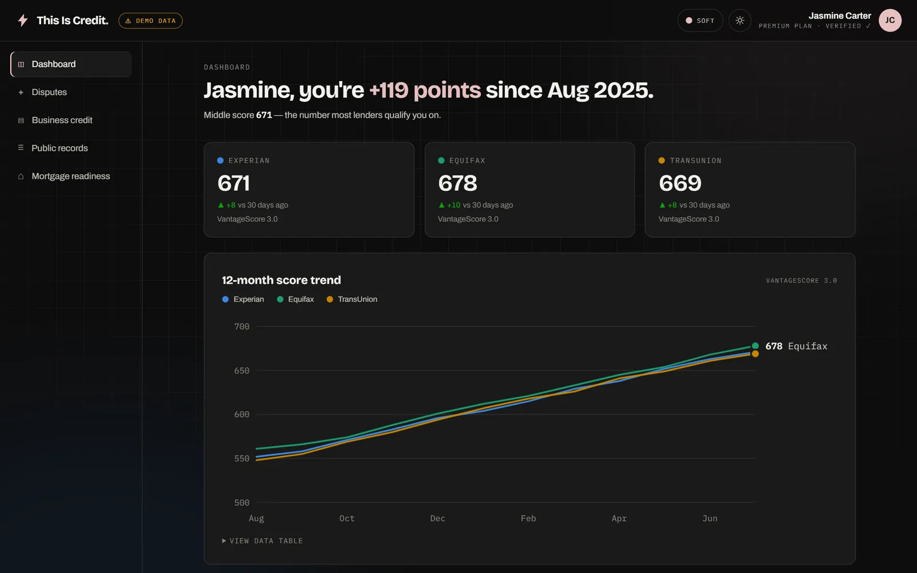Click the blue Experian dot on score card
Screen dimensions: 917x573
click(x=220, y=160)
